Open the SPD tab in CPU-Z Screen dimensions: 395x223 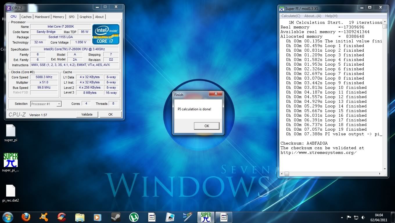pyautogui.click(x=72, y=17)
